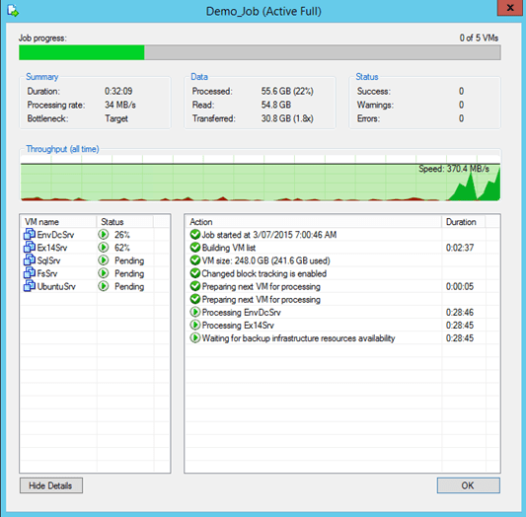
Task: Click the EnvDcSrv VM icon
Action: (30, 234)
